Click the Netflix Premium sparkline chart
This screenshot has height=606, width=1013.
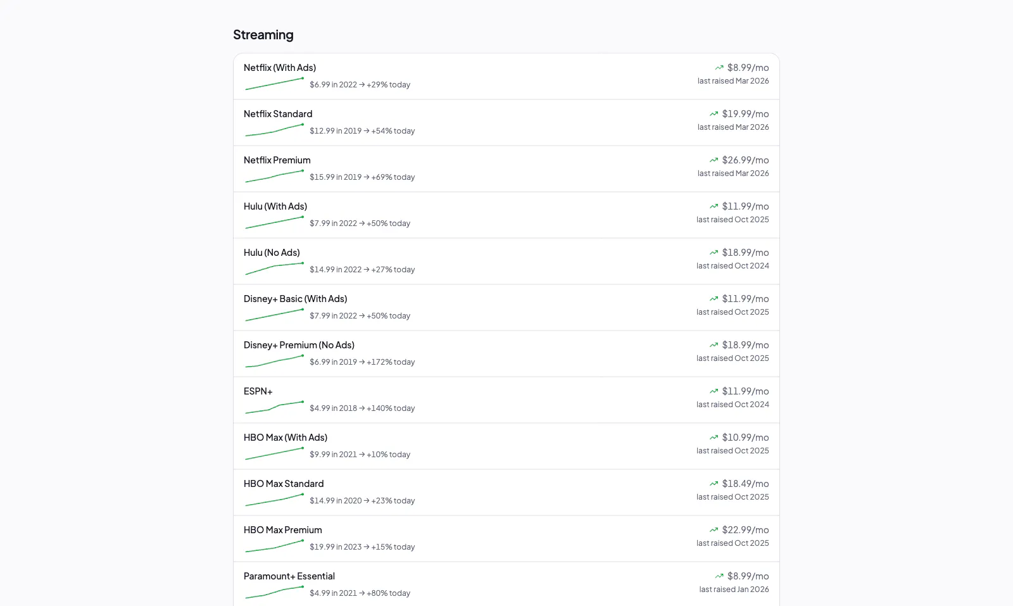(274, 177)
